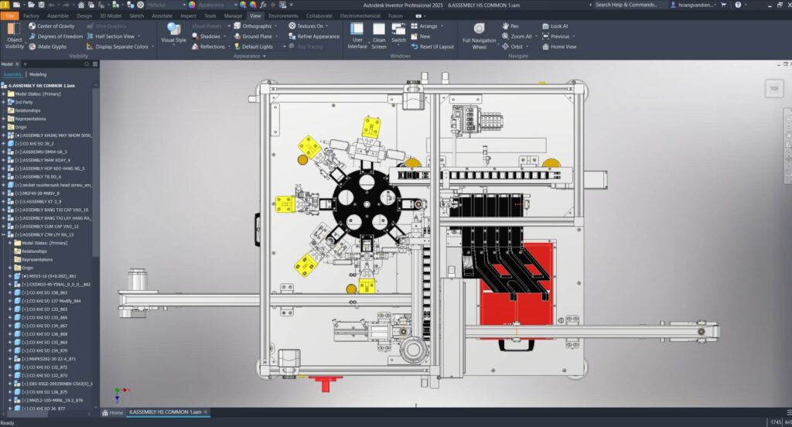The width and height of the screenshot is (792, 427).
Task: Click the user account hoangvandien button
Action: tap(693, 5)
